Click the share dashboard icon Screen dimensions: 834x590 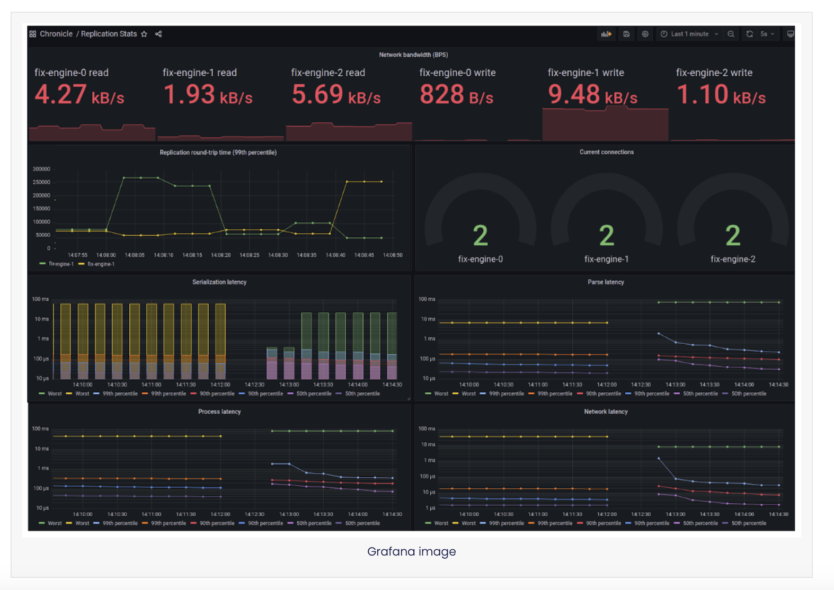[158, 34]
